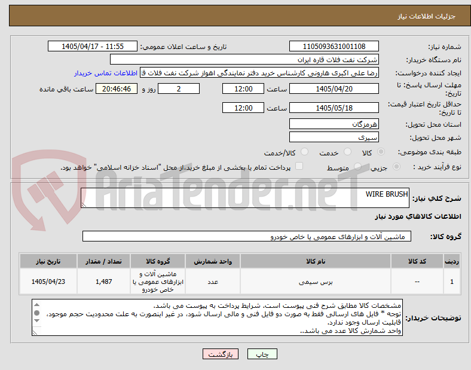This screenshot has height=370, width=471.
Task: Click the WIRE BRUSH description text area
Action: click(x=245, y=198)
